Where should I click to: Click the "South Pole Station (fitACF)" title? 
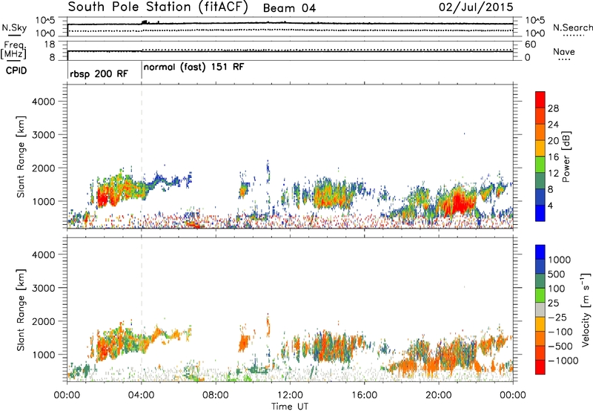158,7
